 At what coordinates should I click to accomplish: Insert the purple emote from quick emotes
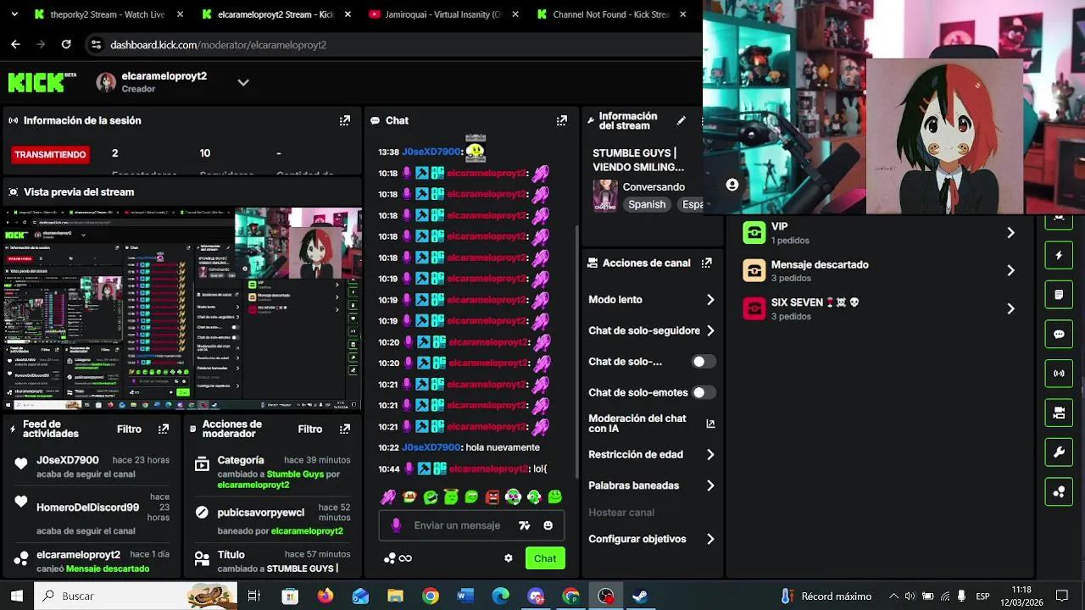click(388, 496)
